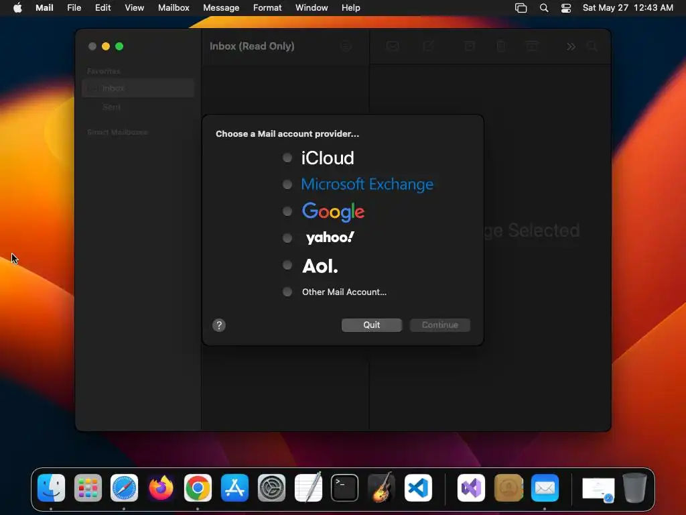
Task: Open System Settings from the Dock
Action: pyautogui.click(x=271, y=488)
